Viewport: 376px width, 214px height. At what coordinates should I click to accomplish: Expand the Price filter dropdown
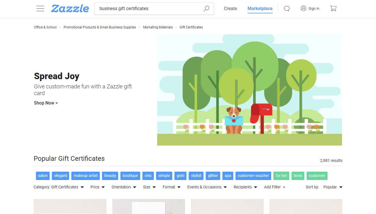coord(98,187)
